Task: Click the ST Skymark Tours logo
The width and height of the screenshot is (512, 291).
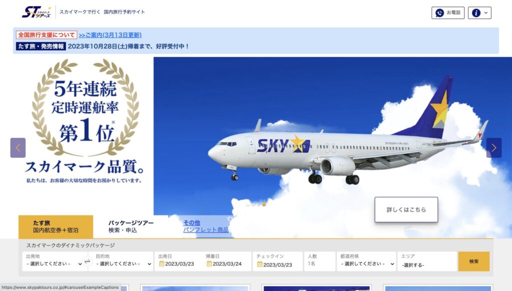Action: [36, 12]
